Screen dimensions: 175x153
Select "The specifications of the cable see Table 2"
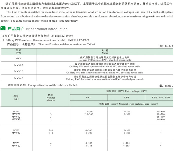(52, 85)
